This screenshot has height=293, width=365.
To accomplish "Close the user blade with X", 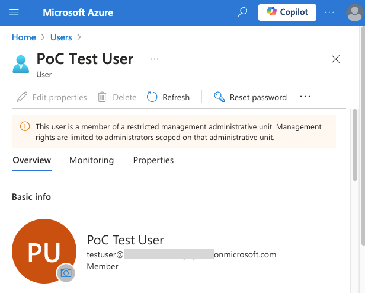I will click(335, 59).
